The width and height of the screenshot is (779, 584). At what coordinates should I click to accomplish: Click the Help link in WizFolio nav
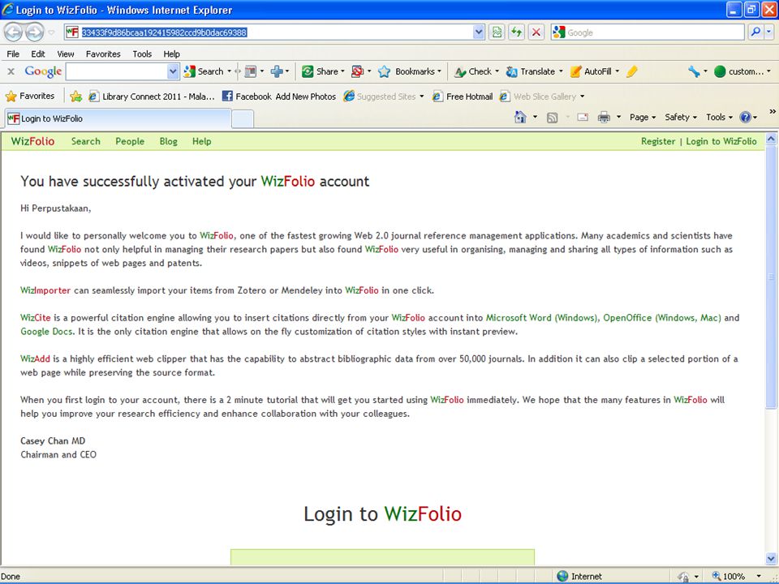(202, 141)
